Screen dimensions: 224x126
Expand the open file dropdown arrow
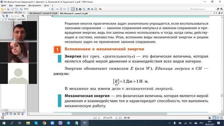click(x=5, y=9)
